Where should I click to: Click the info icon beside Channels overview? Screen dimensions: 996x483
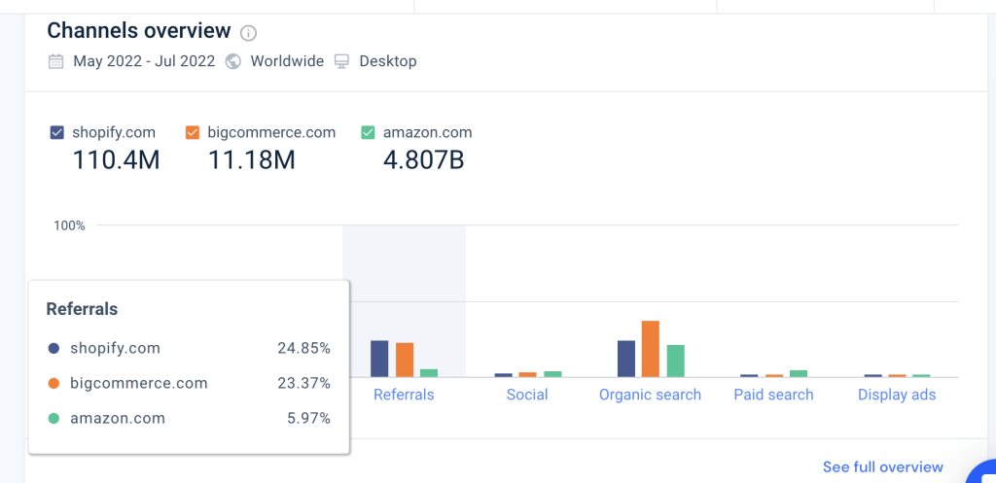tap(248, 32)
